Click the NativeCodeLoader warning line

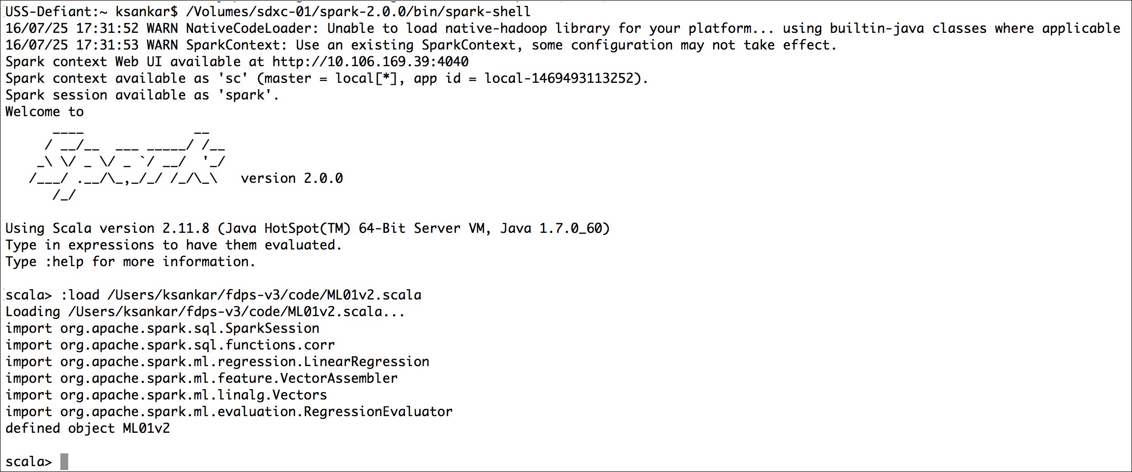(563, 28)
